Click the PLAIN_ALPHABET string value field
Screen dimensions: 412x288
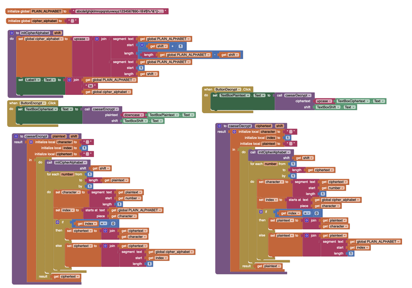(119, 11)
